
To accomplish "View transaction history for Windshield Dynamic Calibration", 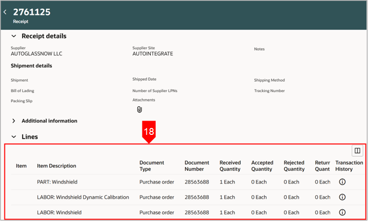I will click(x=342, y=197).
